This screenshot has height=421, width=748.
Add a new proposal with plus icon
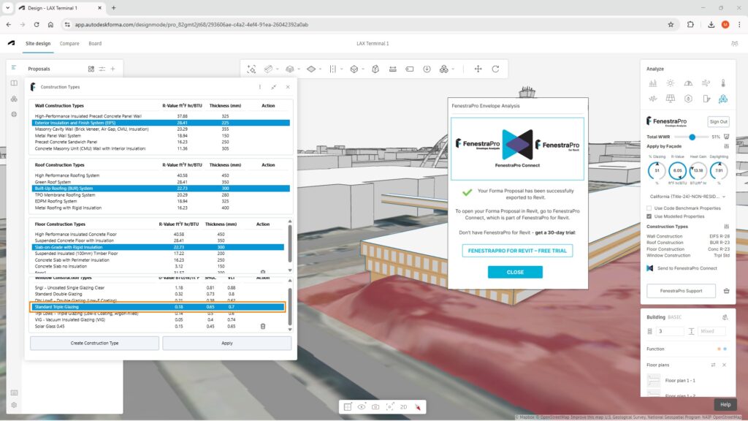click(x=113, y=69)
